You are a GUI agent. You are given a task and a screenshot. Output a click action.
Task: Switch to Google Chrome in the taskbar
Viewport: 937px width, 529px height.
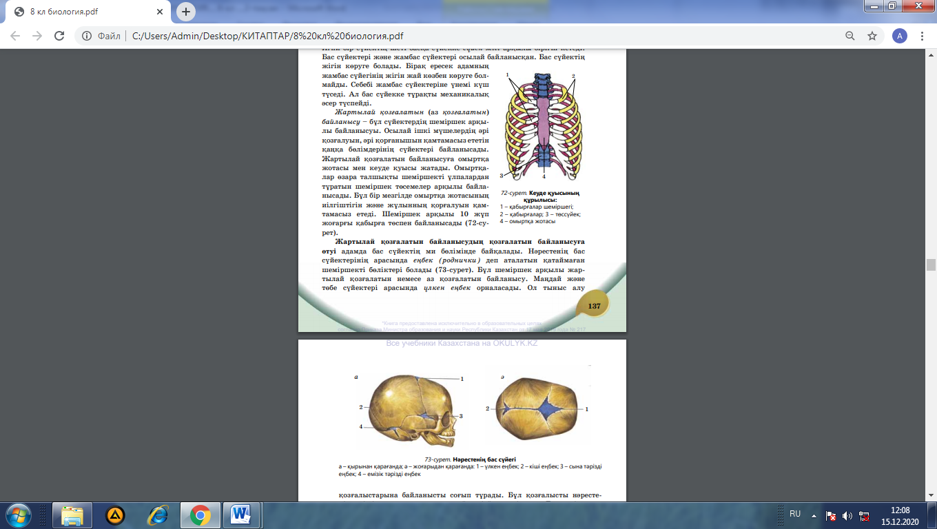200,515
